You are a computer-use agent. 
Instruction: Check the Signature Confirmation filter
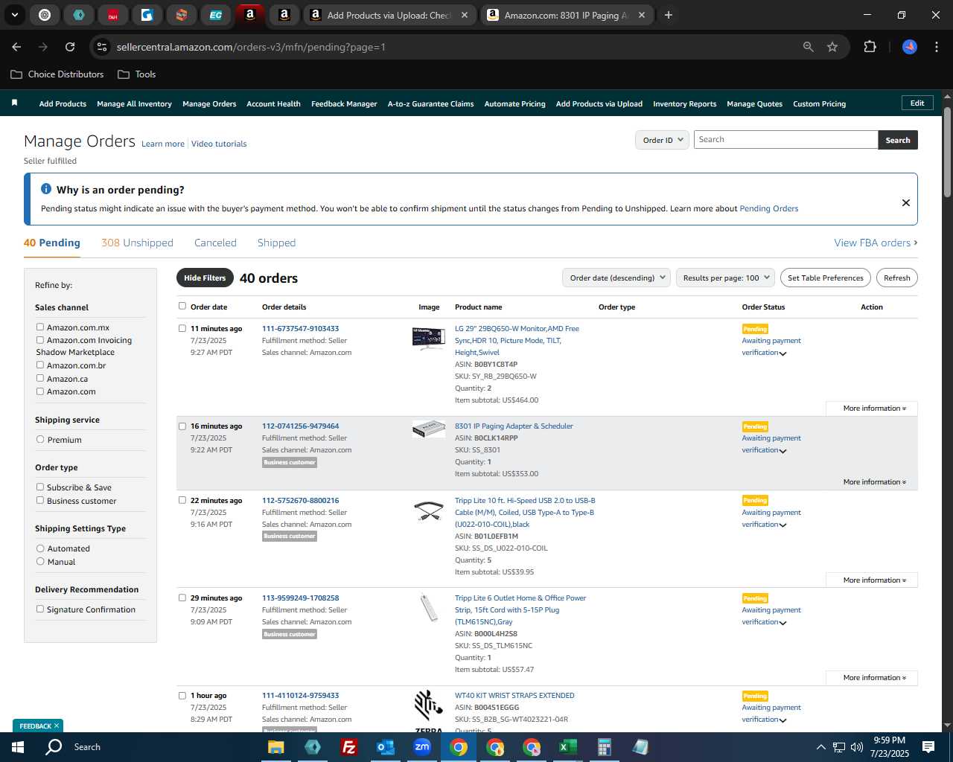(40, 609)
